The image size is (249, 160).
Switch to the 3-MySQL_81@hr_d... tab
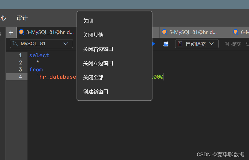(x=47, y=32)
